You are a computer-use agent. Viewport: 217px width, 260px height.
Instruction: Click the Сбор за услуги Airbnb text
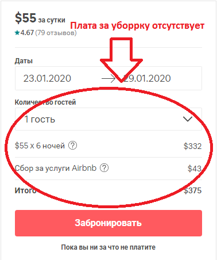(56, 168)
